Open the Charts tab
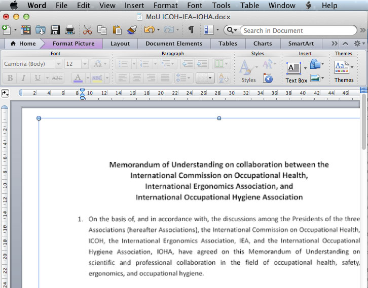Viewport: 368px width, 288px height. (263, 44)
